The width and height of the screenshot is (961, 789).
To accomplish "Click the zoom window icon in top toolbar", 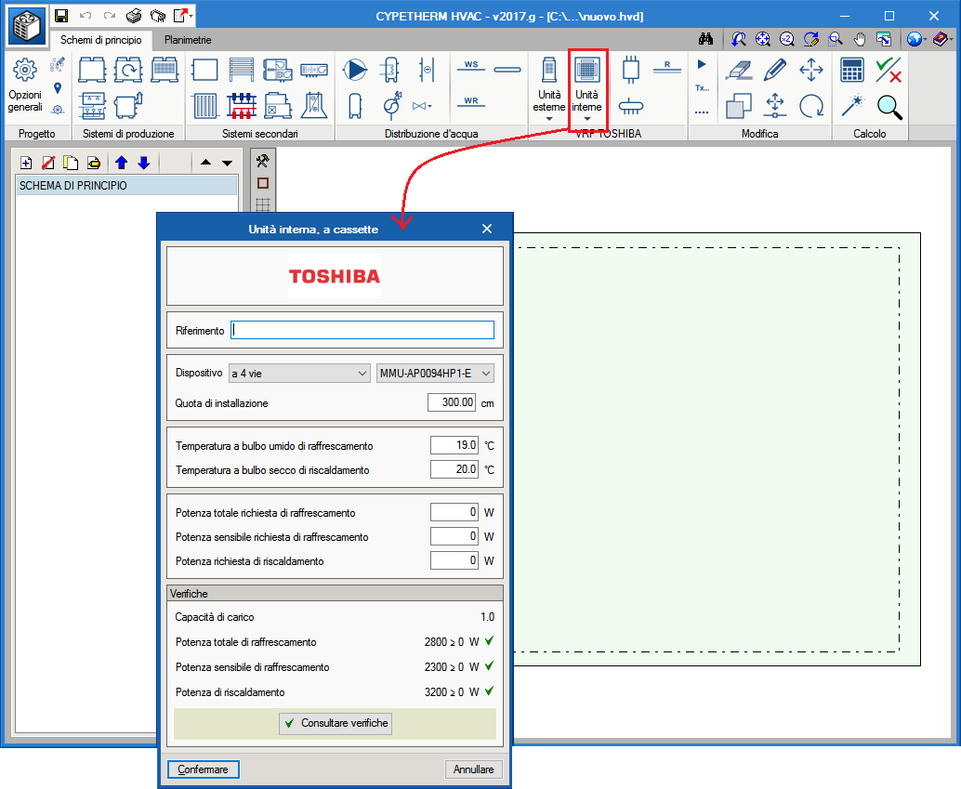I will [835, 39].
